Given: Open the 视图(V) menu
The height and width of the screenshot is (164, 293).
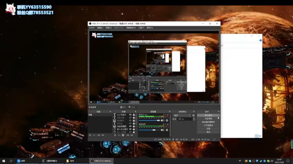Looking at the screenshot, I should (108, 28).
